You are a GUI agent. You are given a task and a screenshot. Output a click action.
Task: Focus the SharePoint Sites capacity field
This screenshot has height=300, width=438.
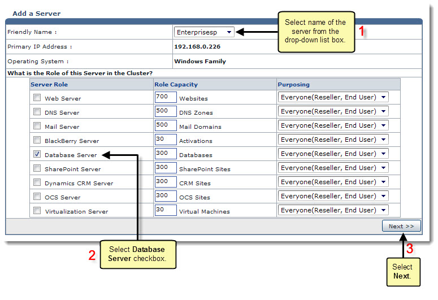point(166,168)
